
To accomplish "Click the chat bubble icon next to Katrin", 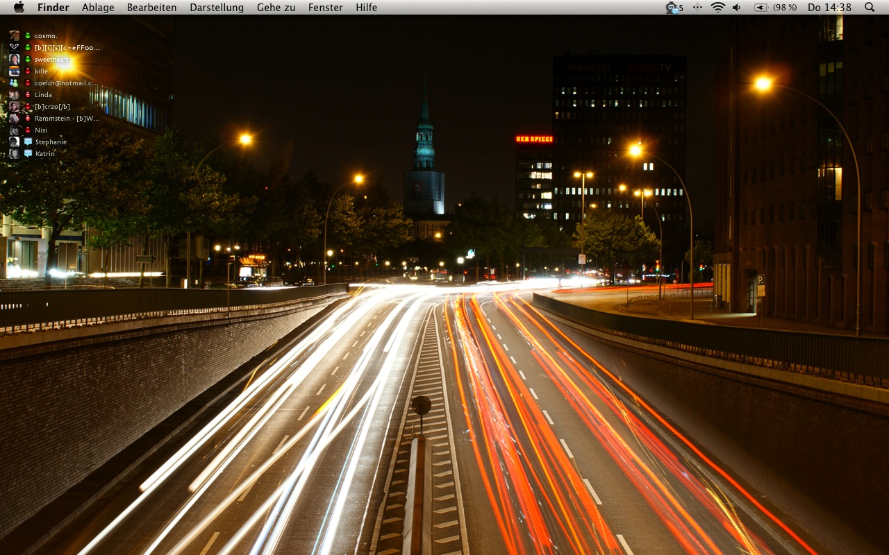I will click(x=28, y=153).
